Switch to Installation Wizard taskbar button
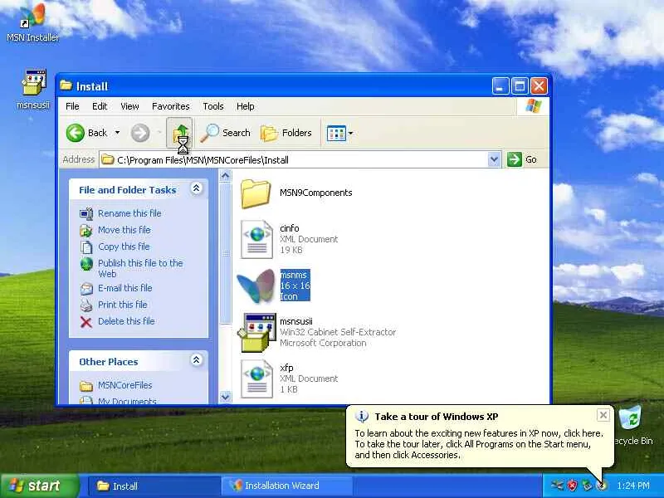This screenshot has width=664, height=498. (x=287, y=486)
